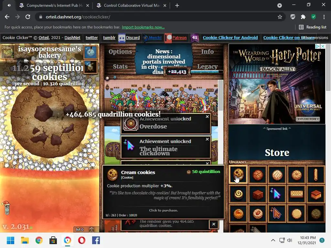
Task: Click the purple 41 badge icon
Action: point(194,38)
